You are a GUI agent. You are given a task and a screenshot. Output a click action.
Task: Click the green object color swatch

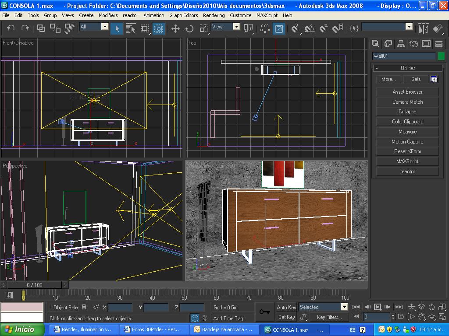pyautogui.click(x=441, y=56)
